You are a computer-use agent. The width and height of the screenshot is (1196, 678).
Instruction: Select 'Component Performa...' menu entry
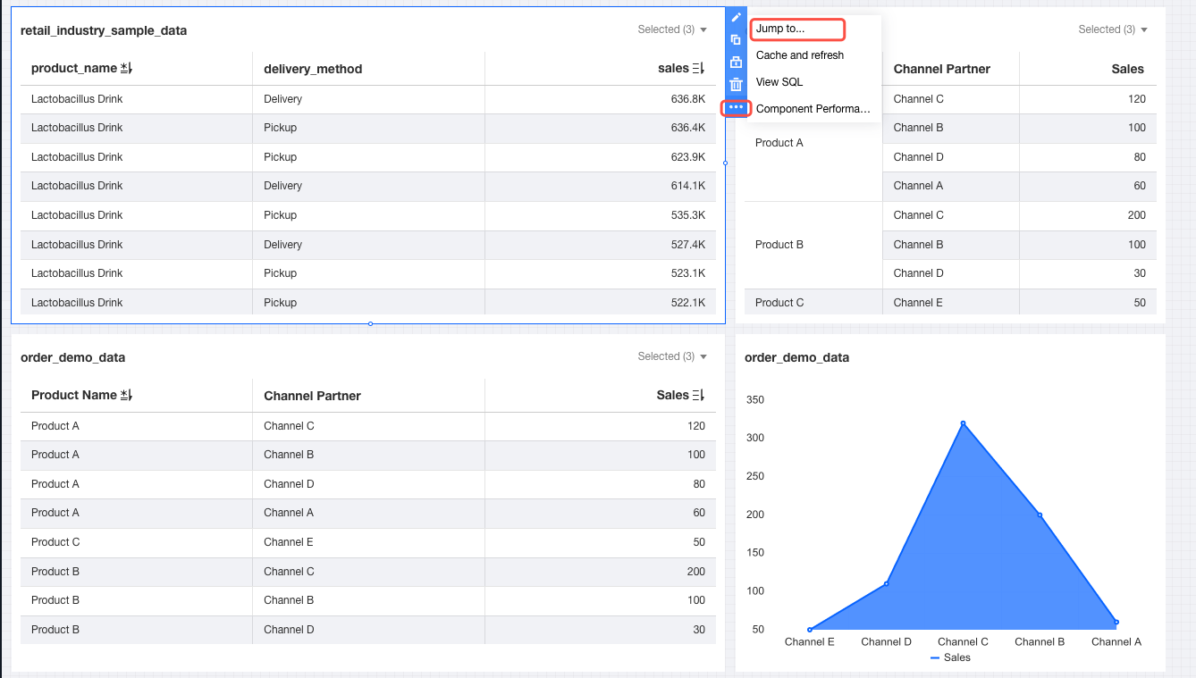813,109
